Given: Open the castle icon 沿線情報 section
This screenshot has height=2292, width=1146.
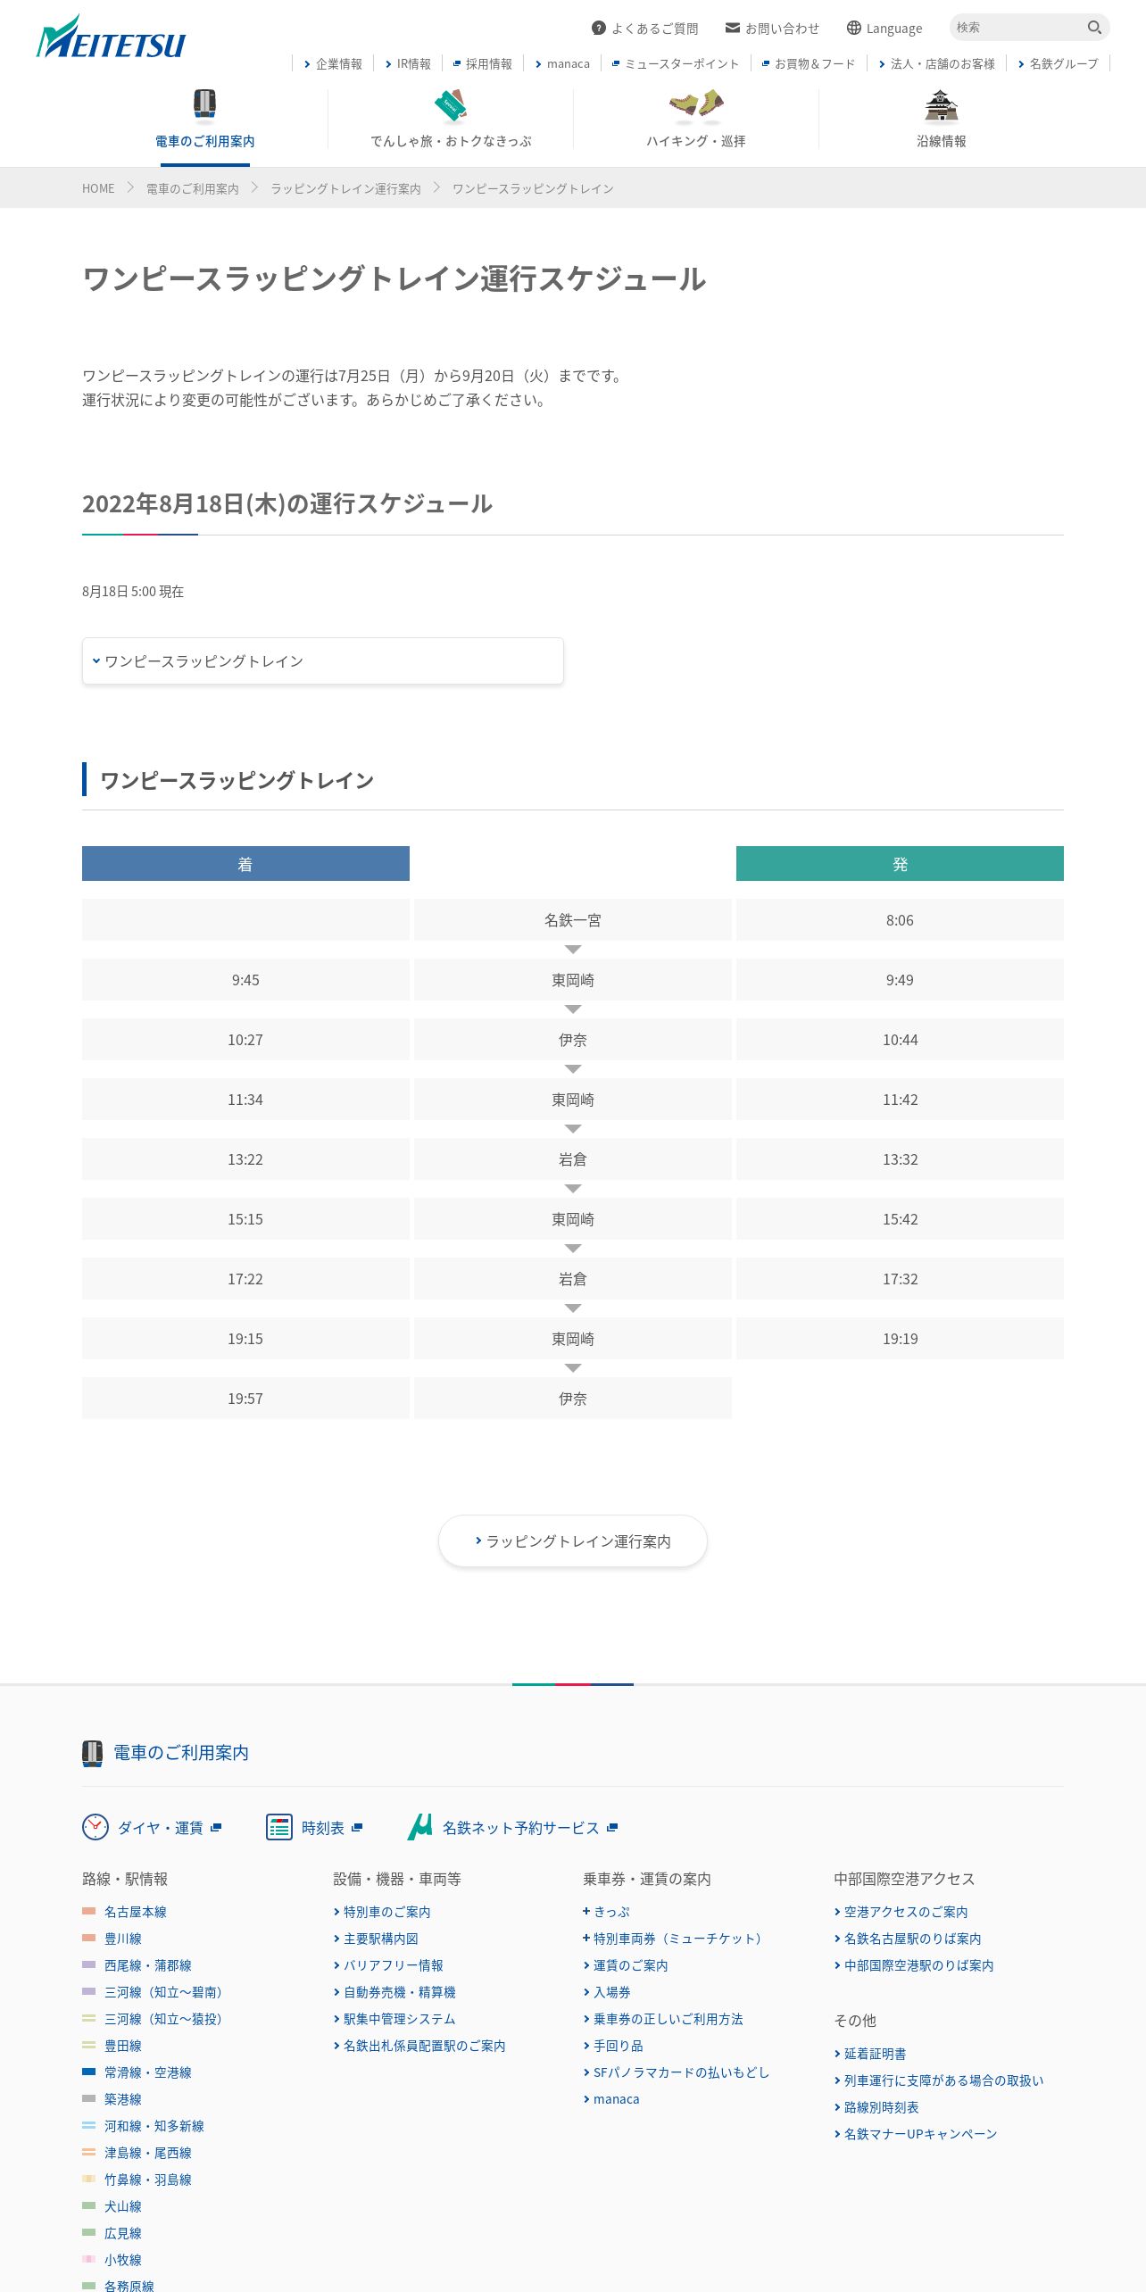Looking at the screenshot, I should [x=942, y=120].
